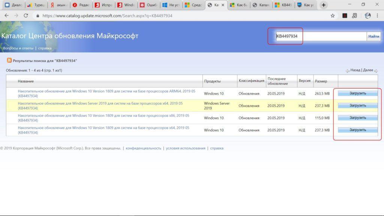Click the music note extension icon
Image resolution: width=384 pixels, height=216 pixels.
point(354,16)
